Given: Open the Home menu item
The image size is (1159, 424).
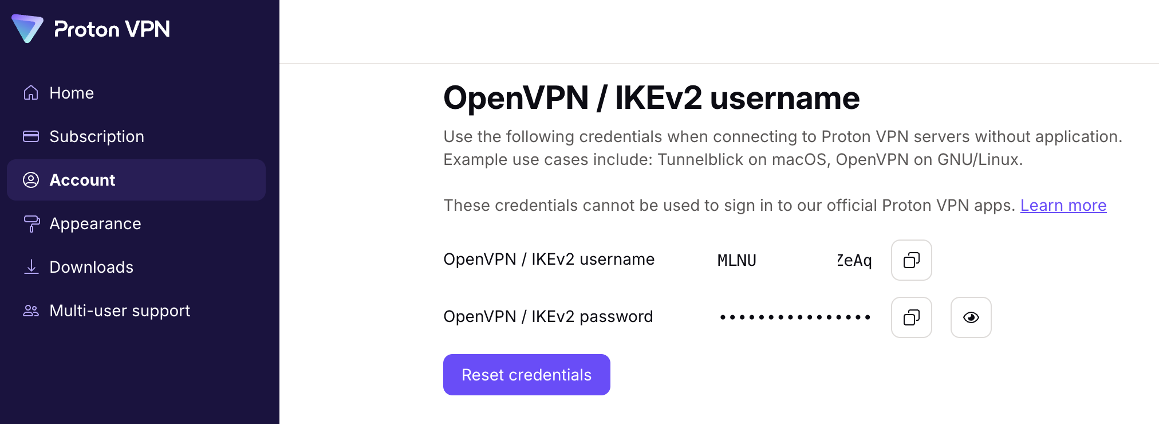Looking at the screenshot, I should (x=72, y=93).
